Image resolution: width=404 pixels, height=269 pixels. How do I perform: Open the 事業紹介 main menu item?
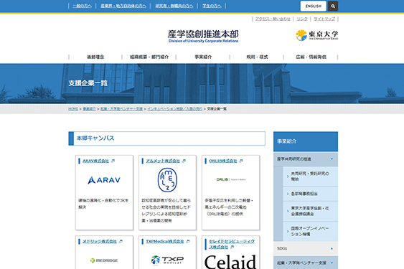(203, 57)
